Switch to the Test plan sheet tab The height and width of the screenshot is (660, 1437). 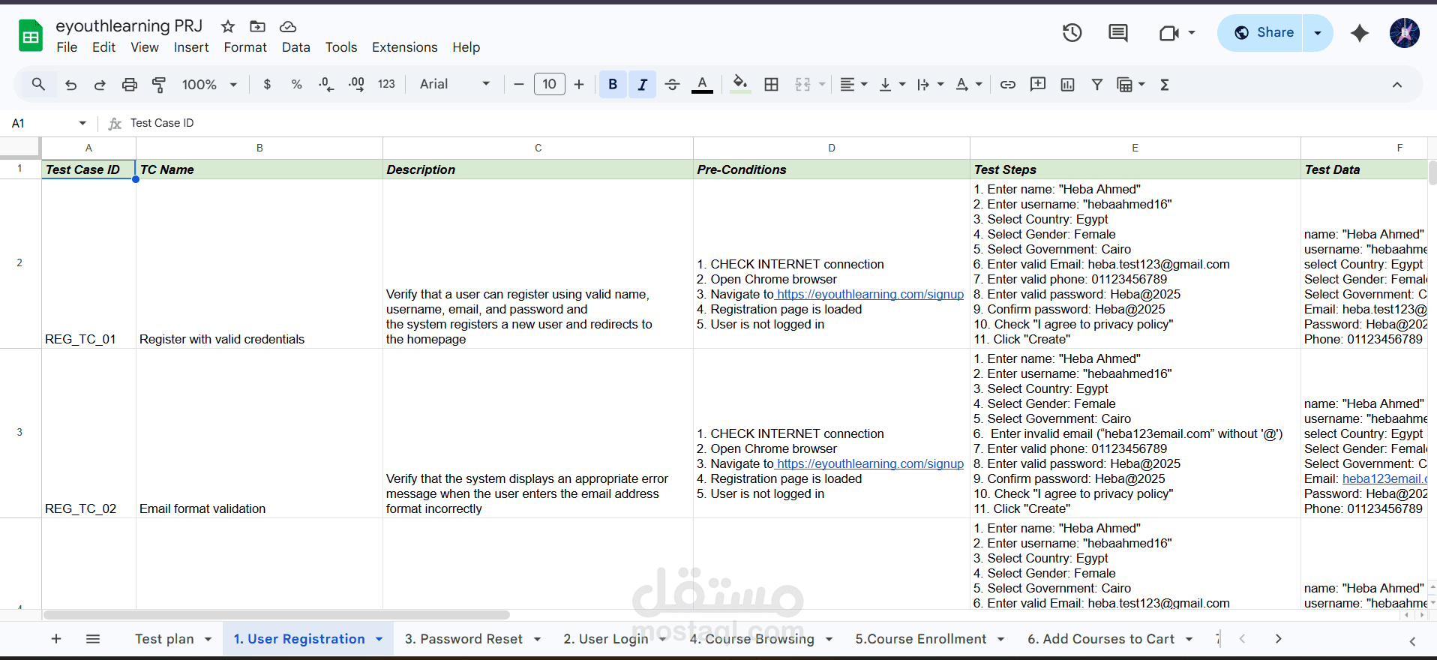coord(164,639)
